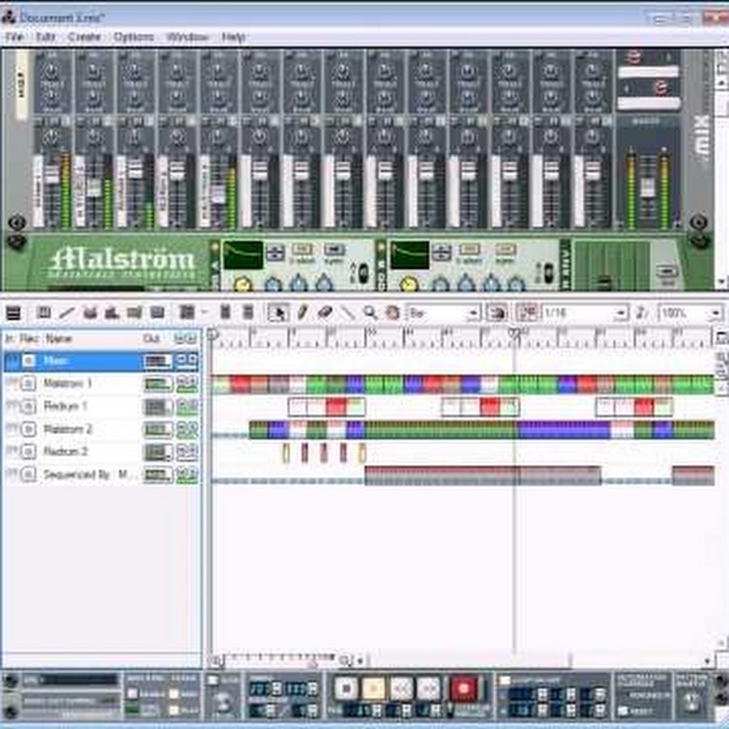Open the Create menu
The height and width of the screenshot is (729, 729).
tap(84, 37)
